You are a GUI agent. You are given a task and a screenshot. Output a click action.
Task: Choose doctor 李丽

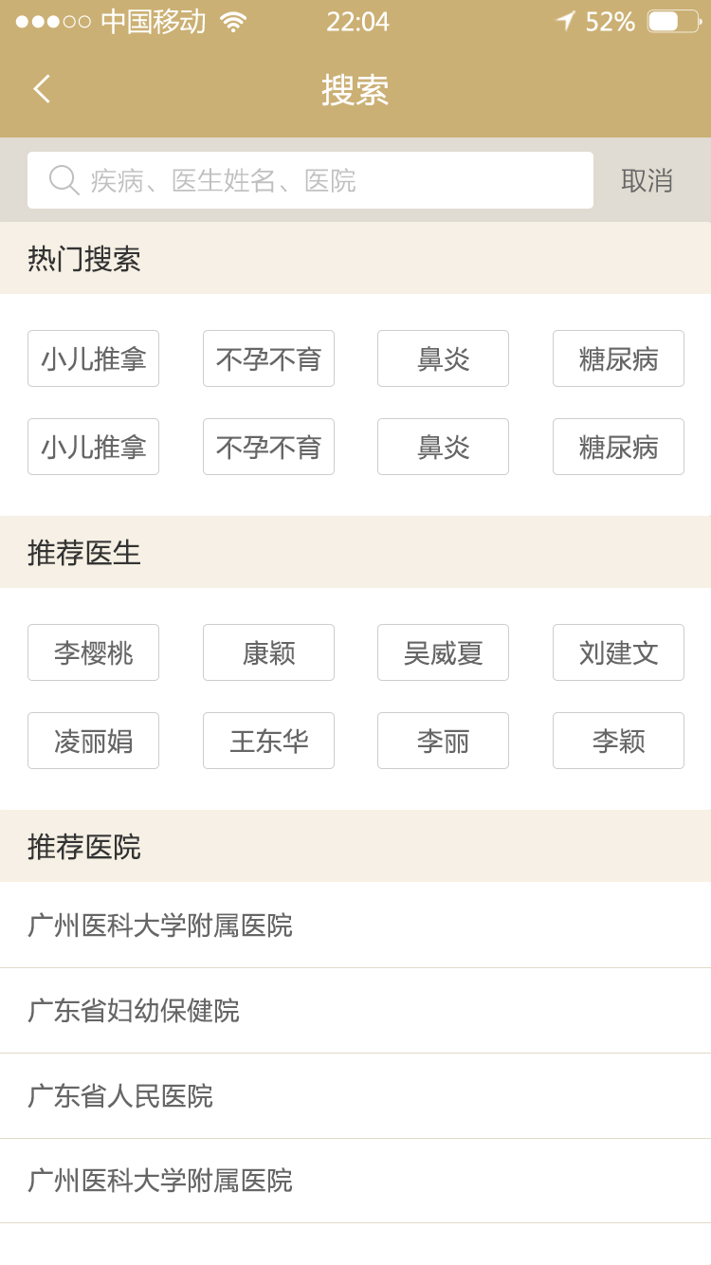coord(443,741)
